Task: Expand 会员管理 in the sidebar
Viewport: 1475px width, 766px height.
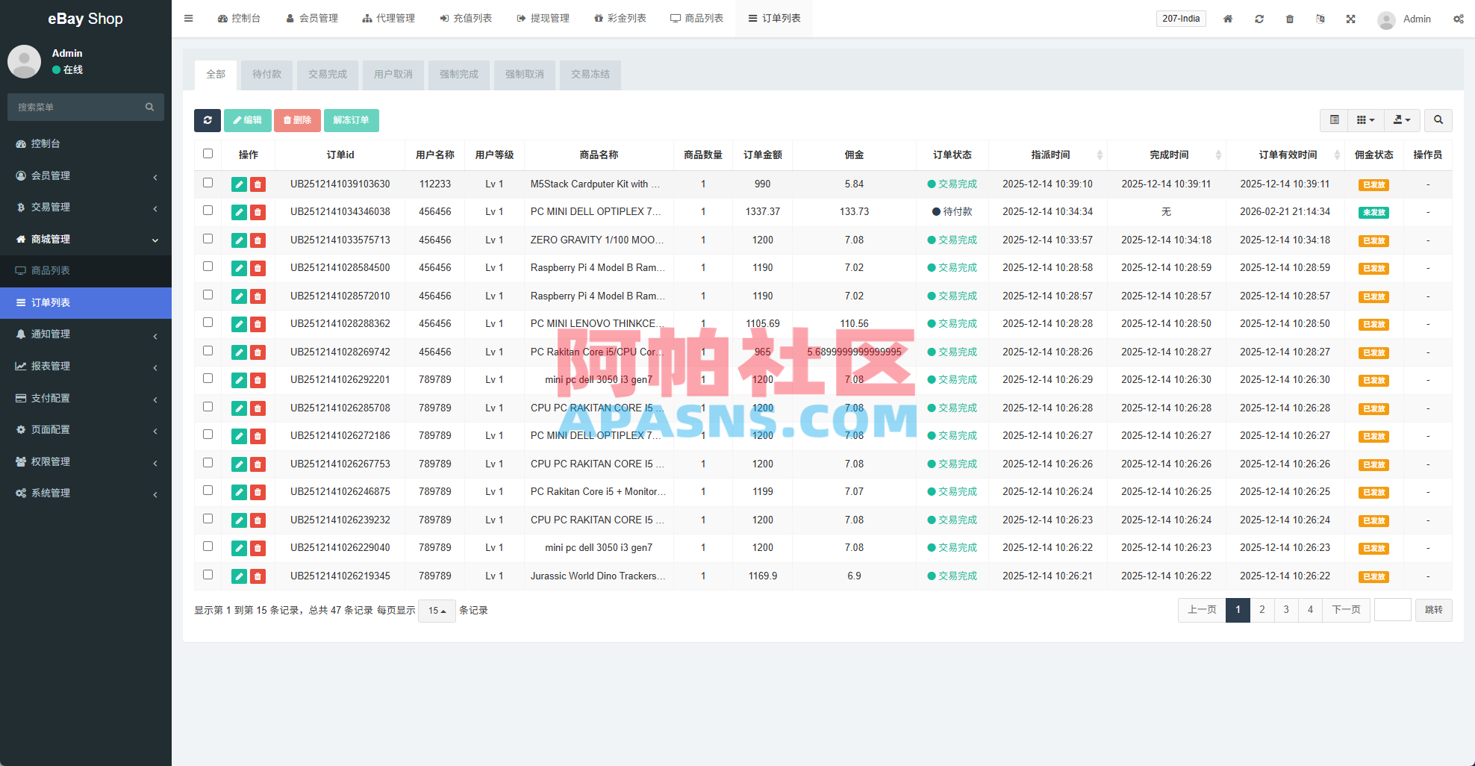Action: [x=86, y=175]
